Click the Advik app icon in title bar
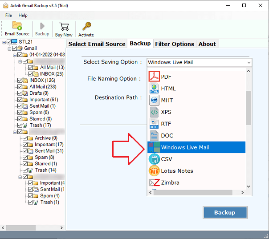The width and height of the screenshot is (269, 239). click(x=6, y=5)
